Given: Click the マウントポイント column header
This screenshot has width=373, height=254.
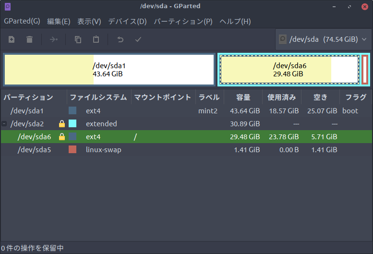Looking at the screenshot, I should point(163,97).
